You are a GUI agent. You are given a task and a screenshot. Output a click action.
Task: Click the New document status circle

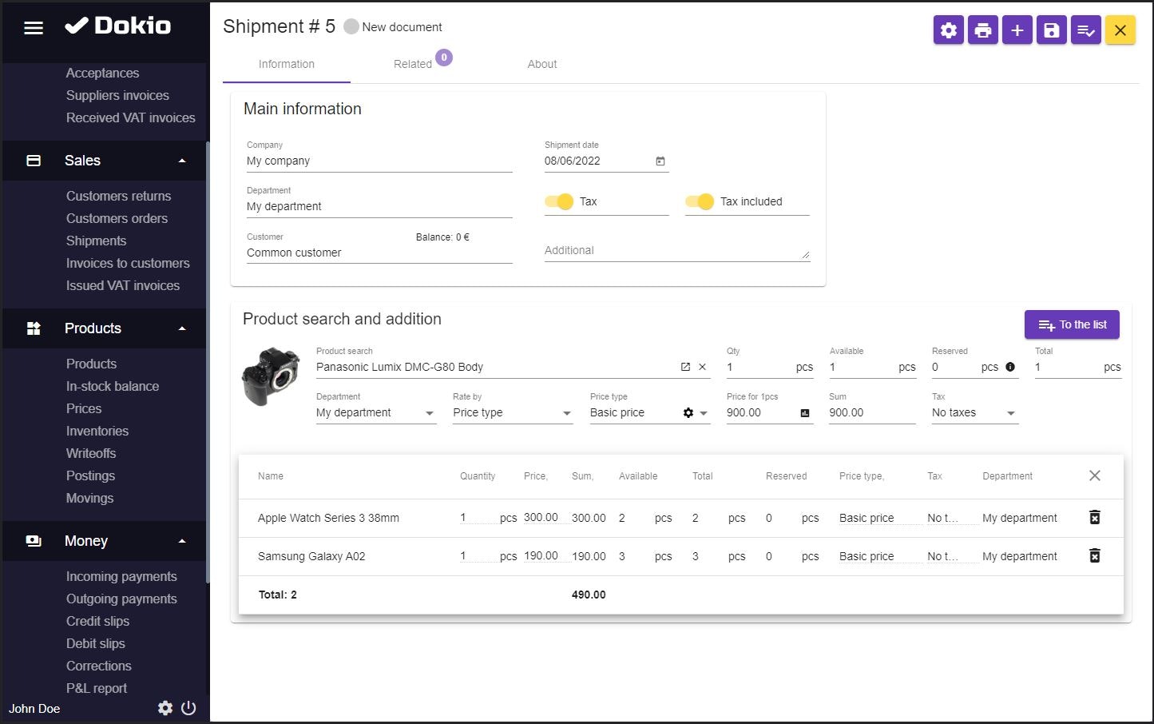point(351,26)
